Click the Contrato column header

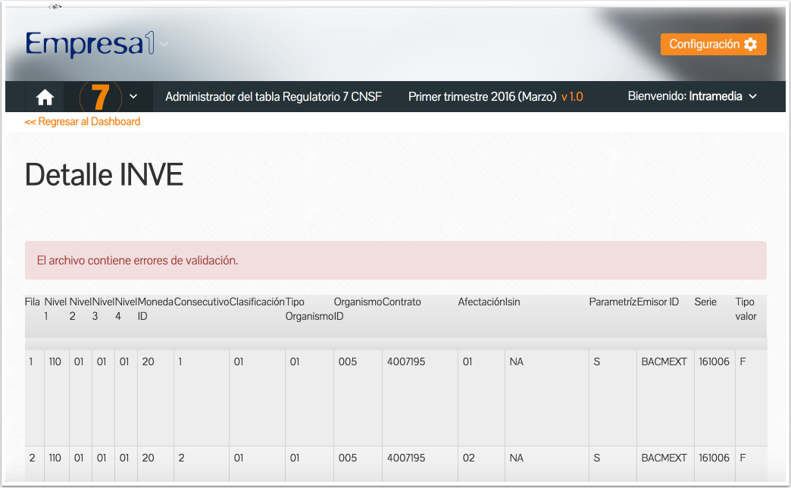(402, 302)
